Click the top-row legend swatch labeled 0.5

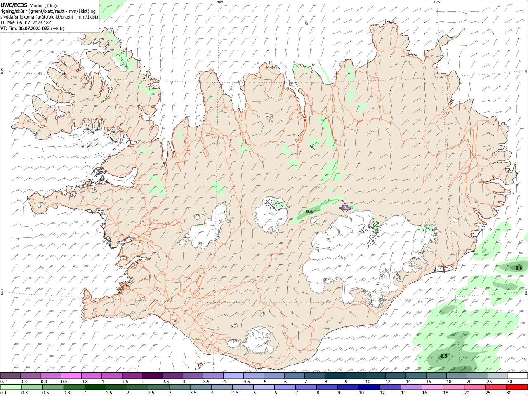[x=71, y=375]
